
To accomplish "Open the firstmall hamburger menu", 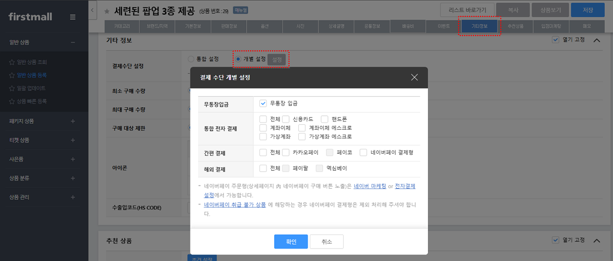I will tap(73, 17).
